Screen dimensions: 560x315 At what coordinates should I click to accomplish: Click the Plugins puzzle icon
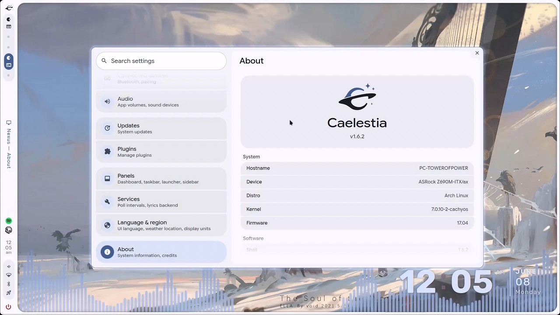tap(107, 151)
